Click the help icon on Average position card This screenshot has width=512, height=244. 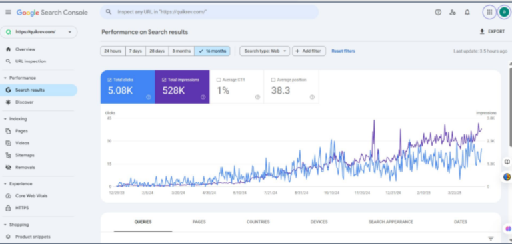coord(312,97)
